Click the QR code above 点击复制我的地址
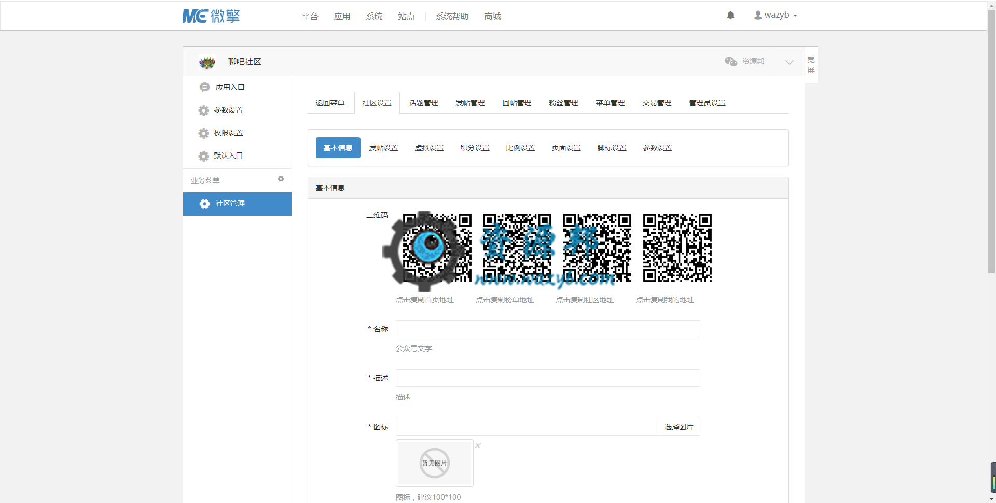 click(677, 248)
